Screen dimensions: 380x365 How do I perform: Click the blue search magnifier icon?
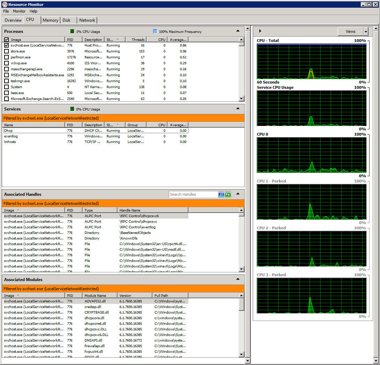tap(221, 194)
